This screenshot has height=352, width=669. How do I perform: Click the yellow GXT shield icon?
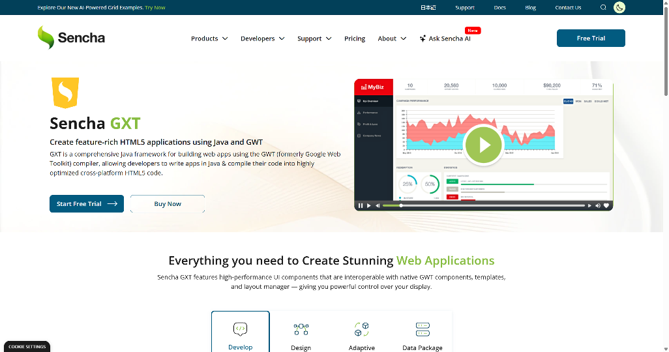pyautogui.click(x=65, y=93)
